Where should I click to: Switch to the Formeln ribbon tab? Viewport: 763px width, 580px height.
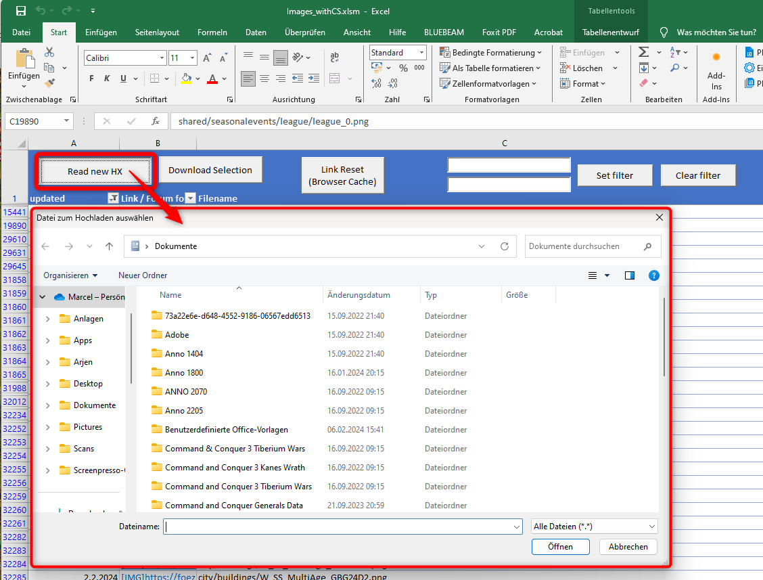(212, 32)
